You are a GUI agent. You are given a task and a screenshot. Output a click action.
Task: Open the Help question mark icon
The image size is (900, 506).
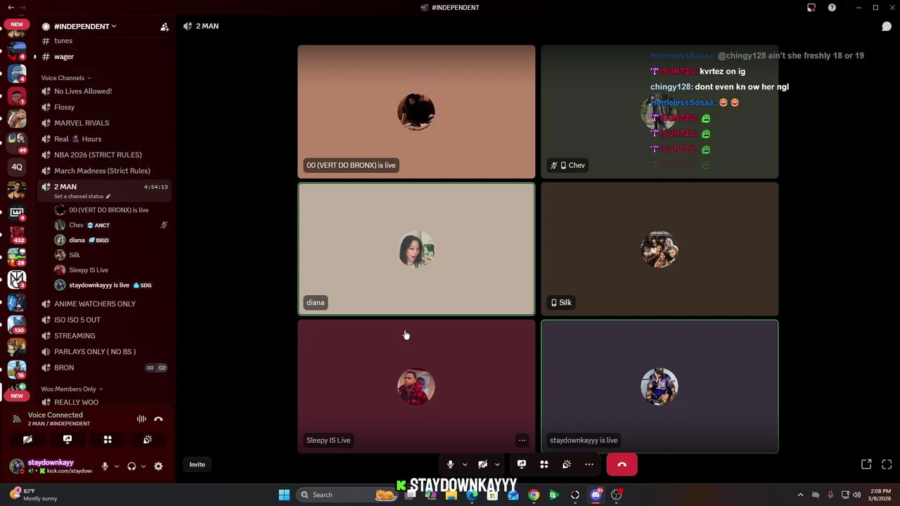(832, 8)
